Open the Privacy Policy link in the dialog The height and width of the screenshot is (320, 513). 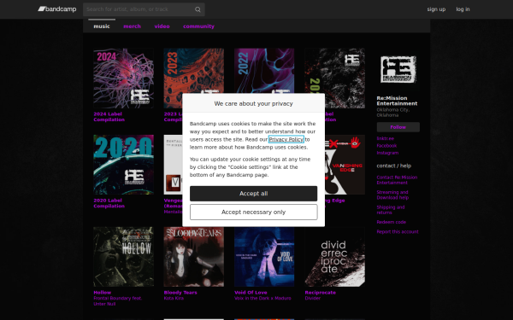286,139
